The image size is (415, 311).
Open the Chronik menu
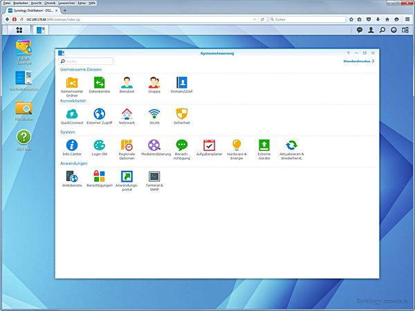[50, 3]
